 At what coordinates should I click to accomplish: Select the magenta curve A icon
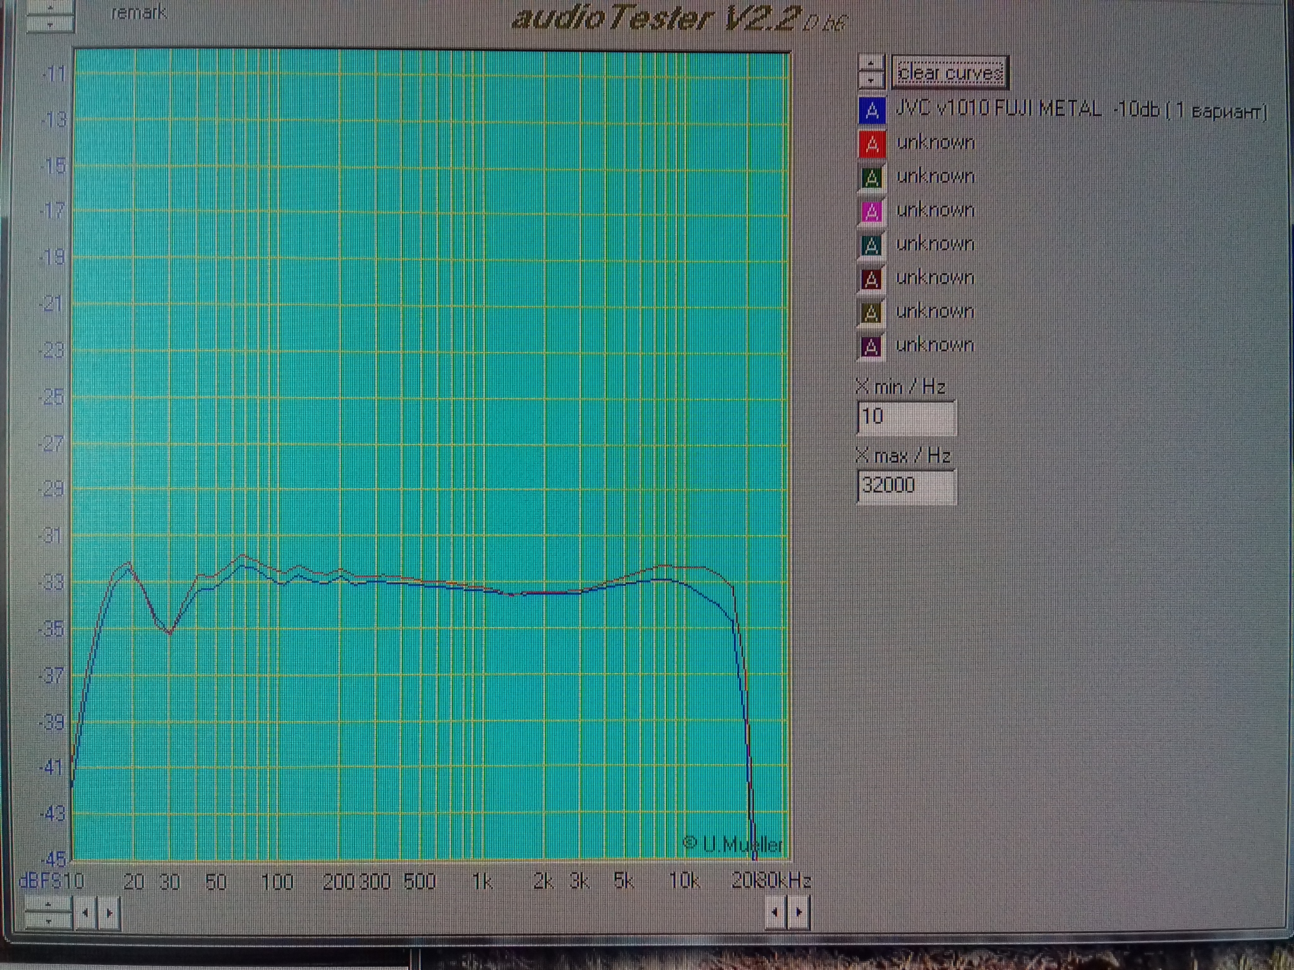(871, 212)
